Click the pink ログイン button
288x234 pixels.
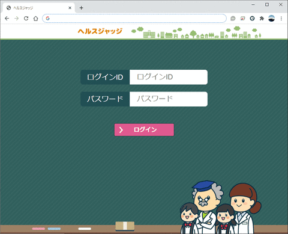(x=144, y=130)
